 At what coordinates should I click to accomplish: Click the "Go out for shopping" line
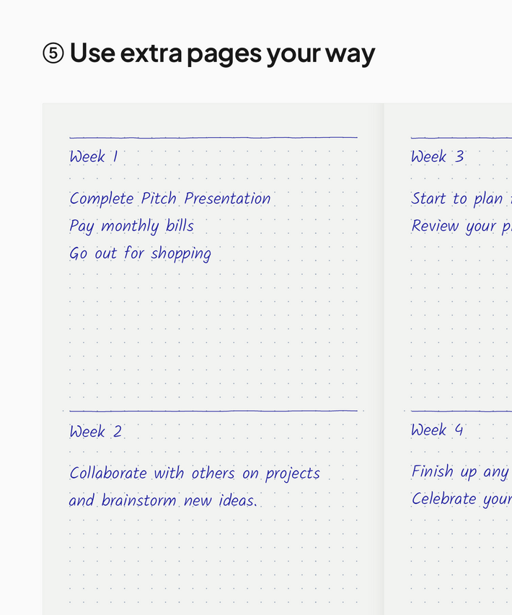pos(141,253)
